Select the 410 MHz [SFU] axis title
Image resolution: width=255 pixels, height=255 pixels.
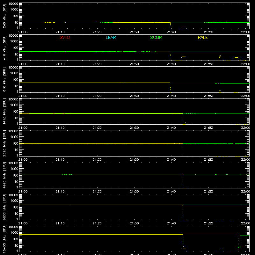click(x=4, y=47)
